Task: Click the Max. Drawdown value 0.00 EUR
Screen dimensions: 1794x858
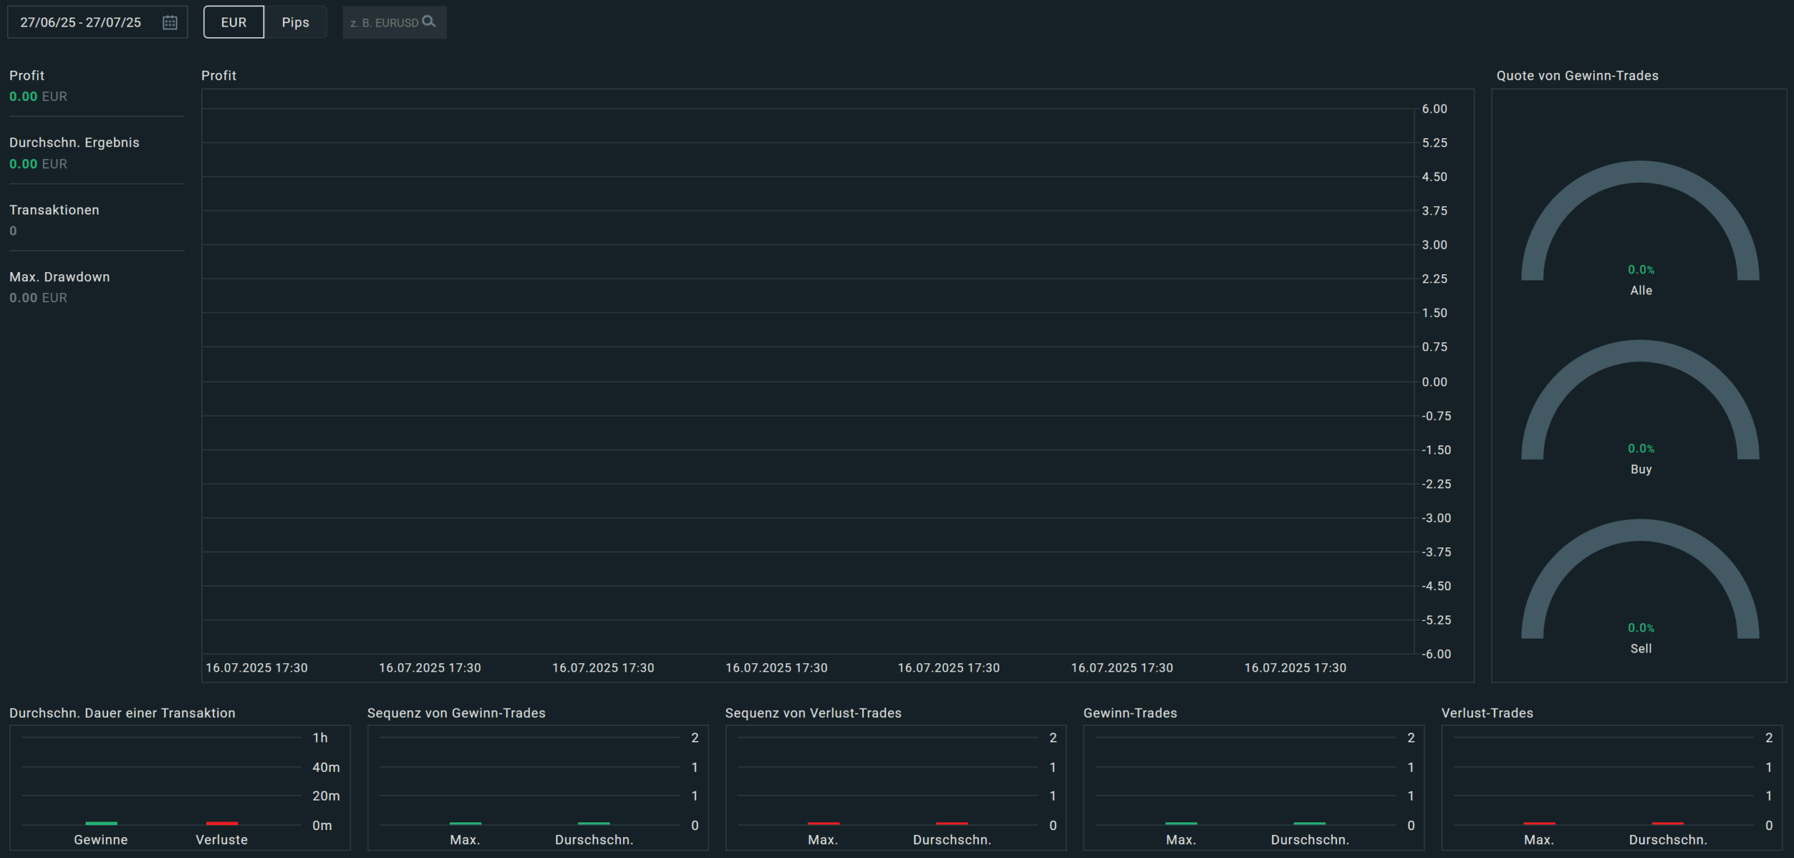Action: pos(39,298)
